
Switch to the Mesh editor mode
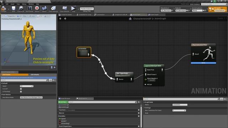click(178, 8)
